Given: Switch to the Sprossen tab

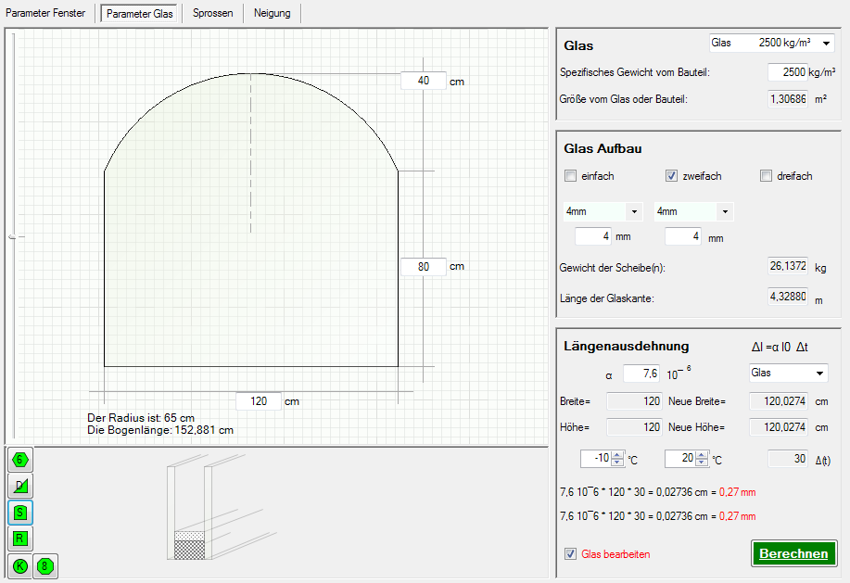Looking at the screenshot, I should (x=212, y=13).
